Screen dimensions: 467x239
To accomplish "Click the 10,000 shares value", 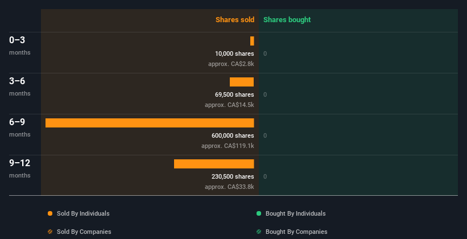I will 235,53.
